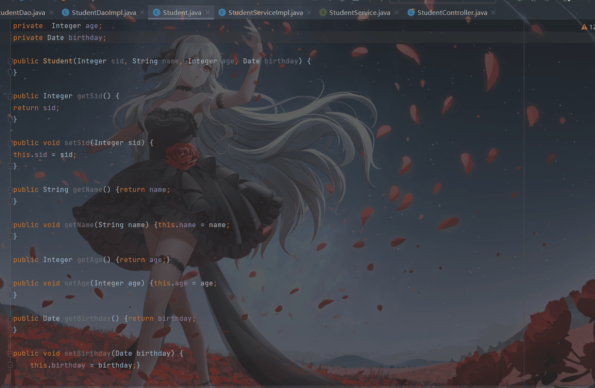This screenshot has width=595, height=388.
Task: Switch to the StudentController.java tab
Action: (x=451, y=12)
